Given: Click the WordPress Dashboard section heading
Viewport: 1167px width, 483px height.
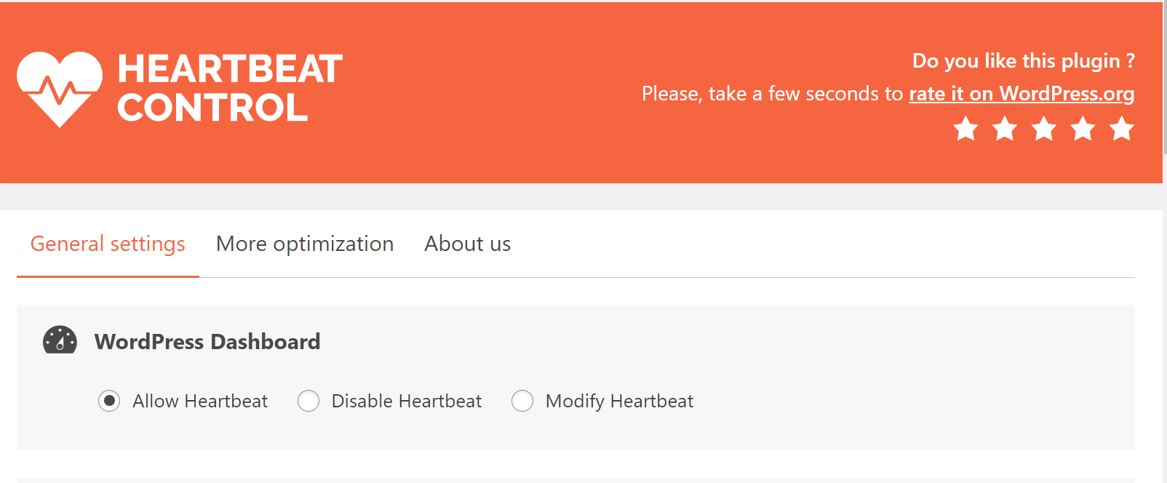Looking at the screenshot, I should click(207, 341).
